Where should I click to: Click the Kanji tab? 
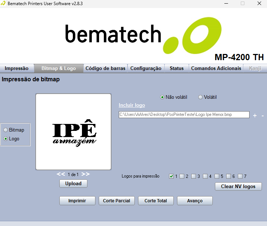coord(255,68)
